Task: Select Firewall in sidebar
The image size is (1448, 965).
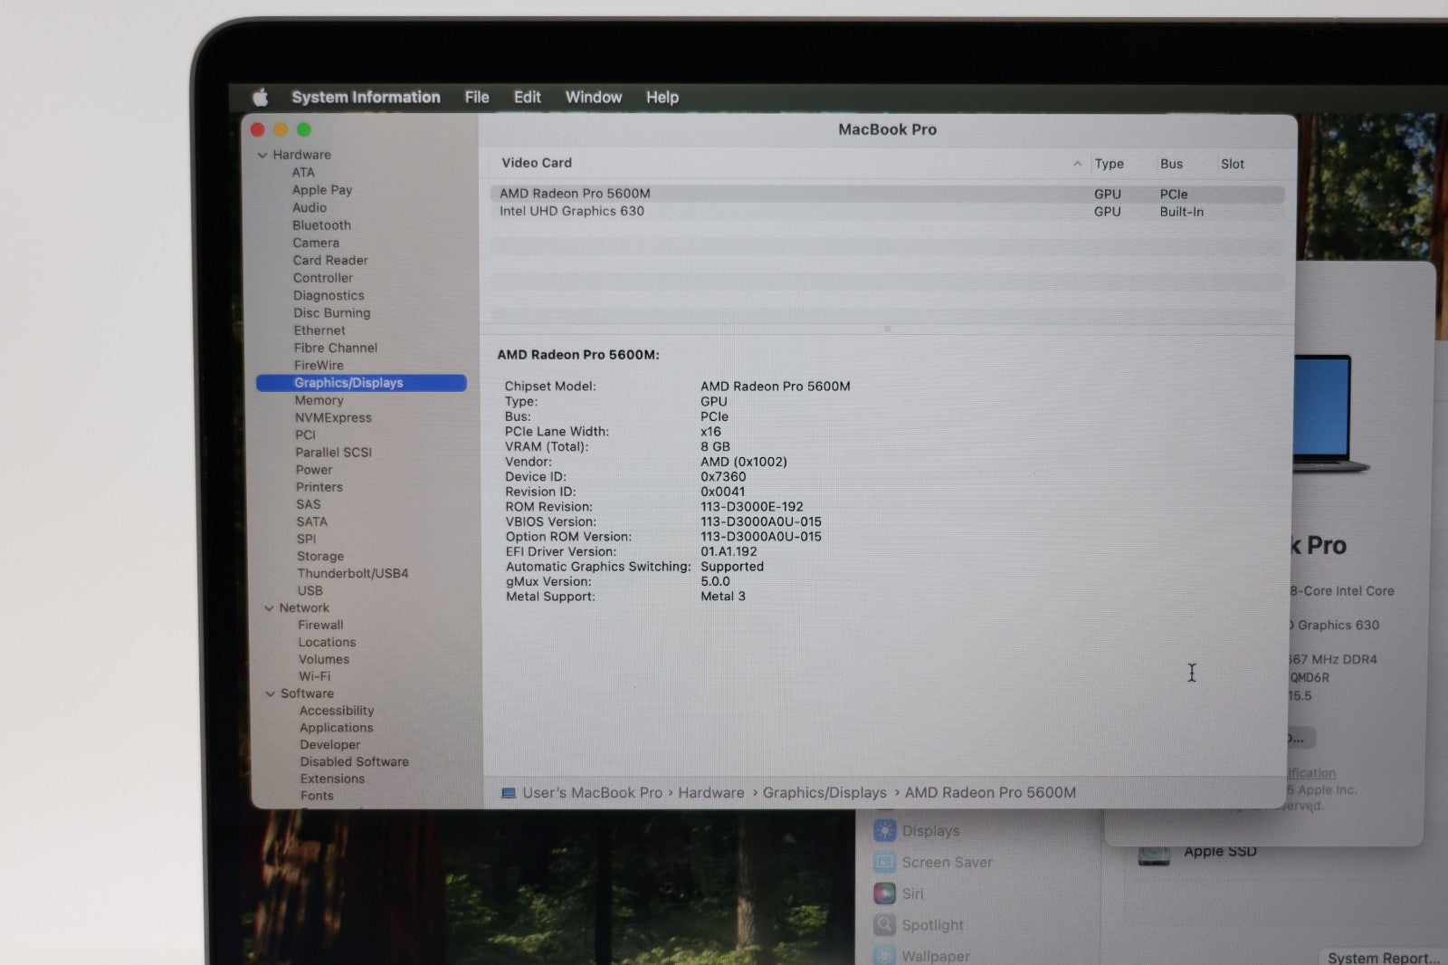Action: [321, 625]
